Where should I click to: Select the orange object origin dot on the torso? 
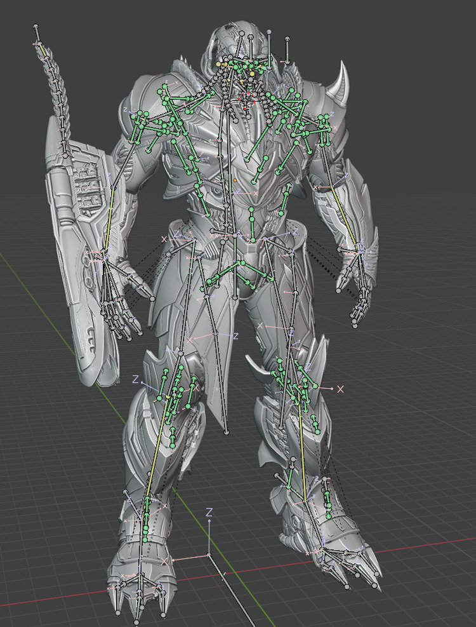(x=235, y=181)
